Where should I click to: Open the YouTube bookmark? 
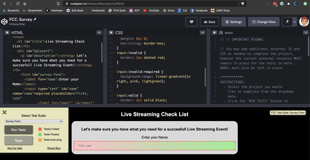[x=151, y=11]
